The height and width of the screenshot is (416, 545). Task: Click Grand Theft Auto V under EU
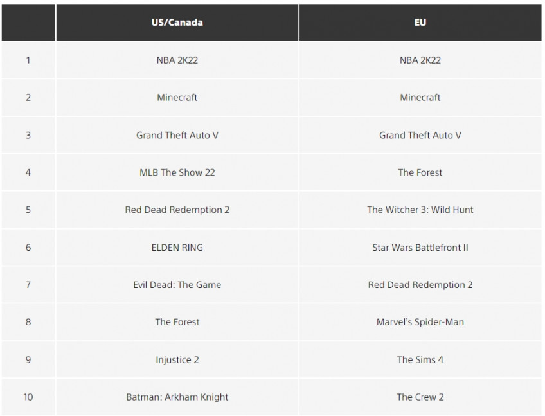click(420, 135)
